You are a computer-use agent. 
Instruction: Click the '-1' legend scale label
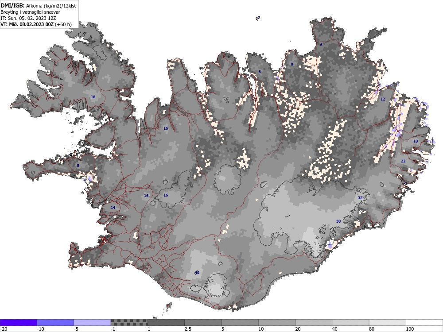pyautogui.click(x=113, y=329)
